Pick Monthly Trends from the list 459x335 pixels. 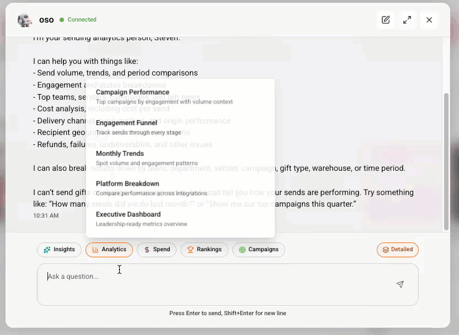[x=180, y=158]
